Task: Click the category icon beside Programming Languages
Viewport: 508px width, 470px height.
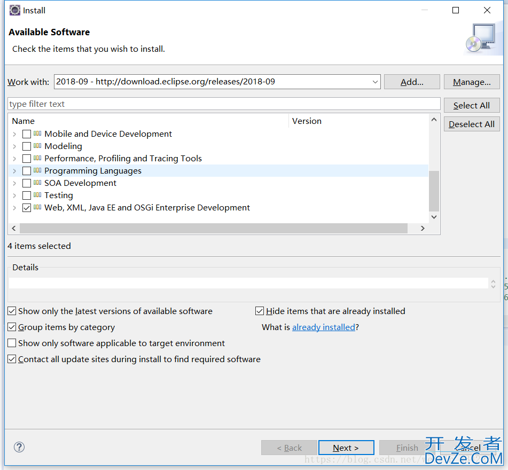Action: point(37,170)
